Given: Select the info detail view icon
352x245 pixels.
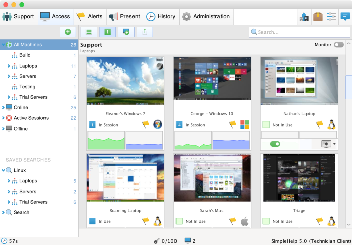Looking at the screenshot, I should [107, 32].
